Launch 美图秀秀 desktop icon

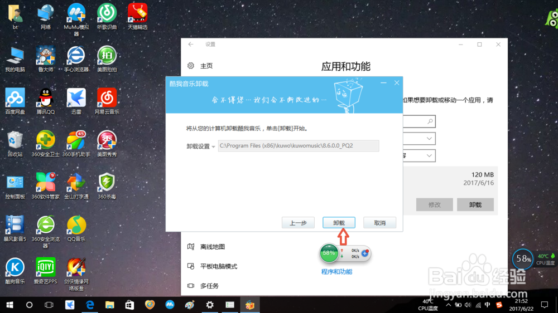(x=107, y=144)
